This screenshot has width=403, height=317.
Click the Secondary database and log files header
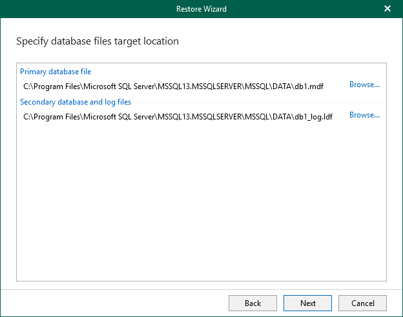pyautogui.click(x=76, y=102)
